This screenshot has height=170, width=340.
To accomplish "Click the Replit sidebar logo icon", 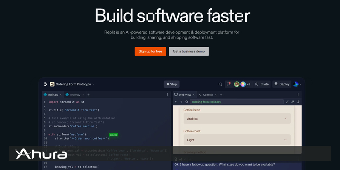I will coord(46,84).
